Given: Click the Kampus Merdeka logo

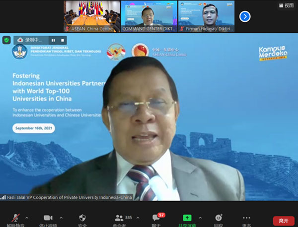Looking at the screenshot, I should click(273, 53).
